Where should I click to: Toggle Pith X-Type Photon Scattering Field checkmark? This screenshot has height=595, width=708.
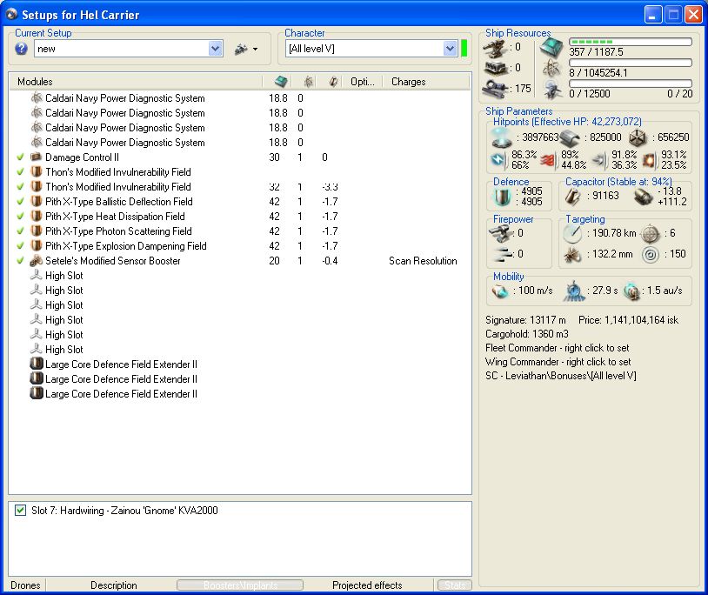pyautogui.click(x=20, y=231)
